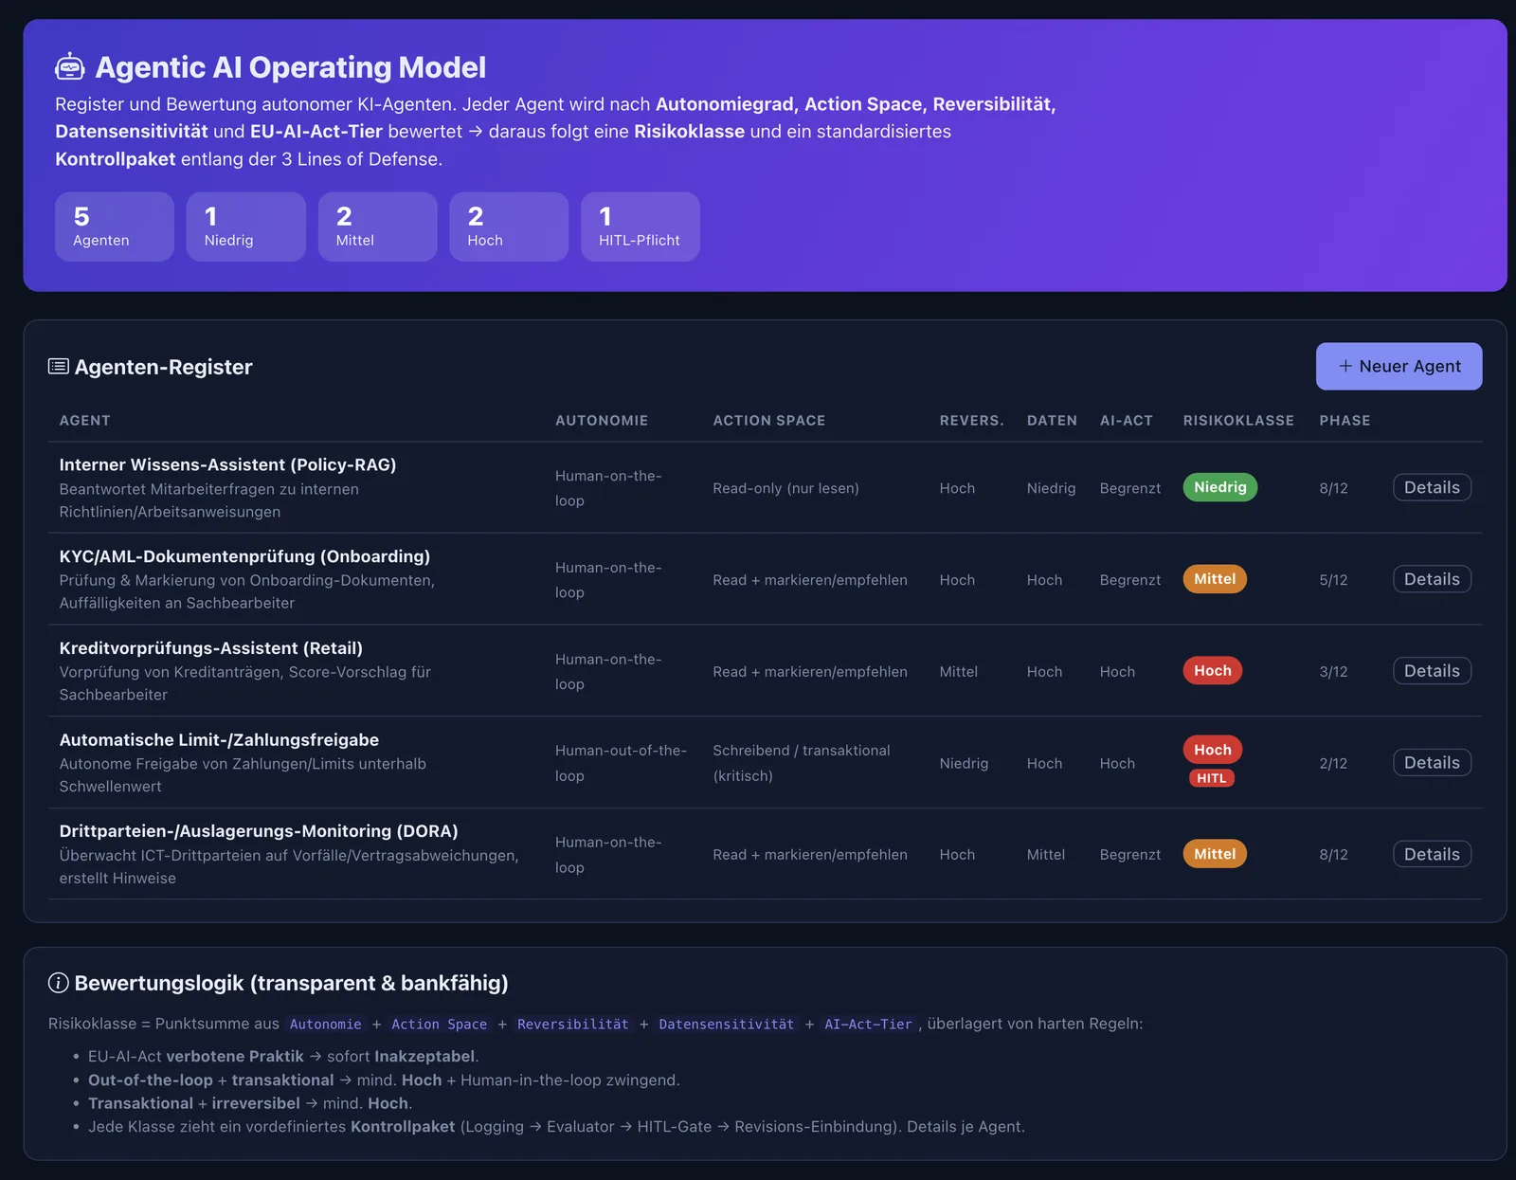The width and height of the screenshot is (1516, 1180).
Task: Select agent name Kreditvorprüfungs-Assistent (Retail)
Action: (211, 648)
